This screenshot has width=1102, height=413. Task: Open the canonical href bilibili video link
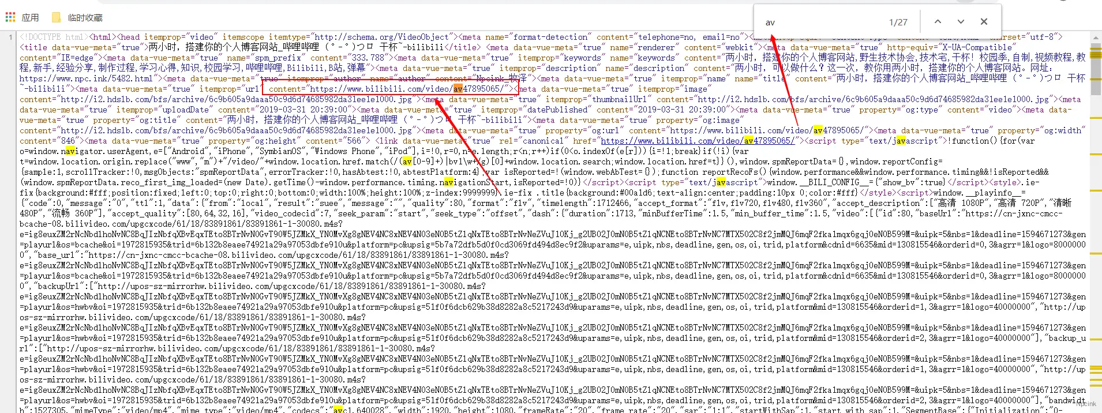click(697, 141)
